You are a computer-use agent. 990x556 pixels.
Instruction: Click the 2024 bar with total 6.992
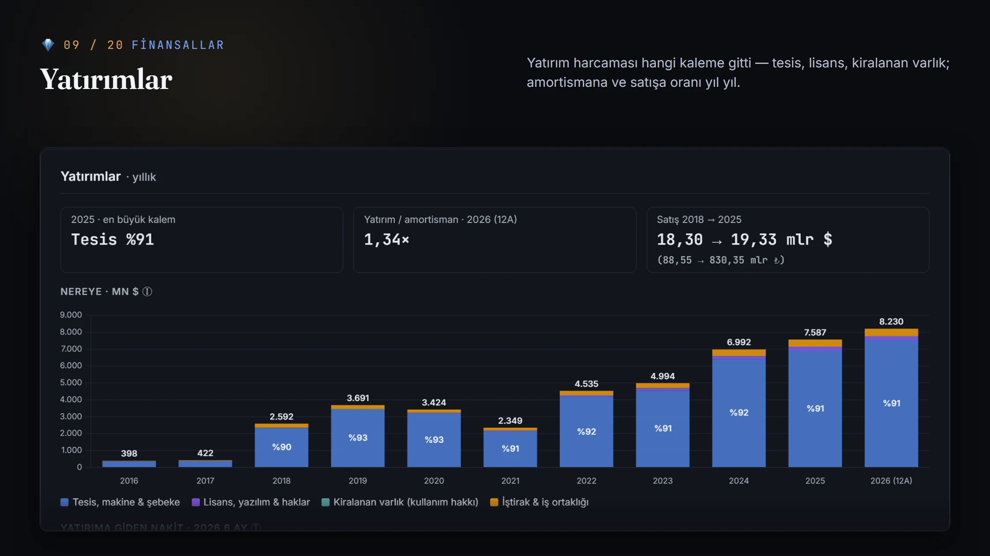click(739, 408)
